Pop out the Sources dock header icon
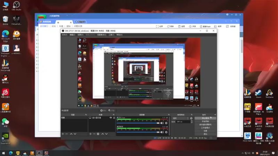Viewport: 278px width, 156px height. tap(114, 115)
